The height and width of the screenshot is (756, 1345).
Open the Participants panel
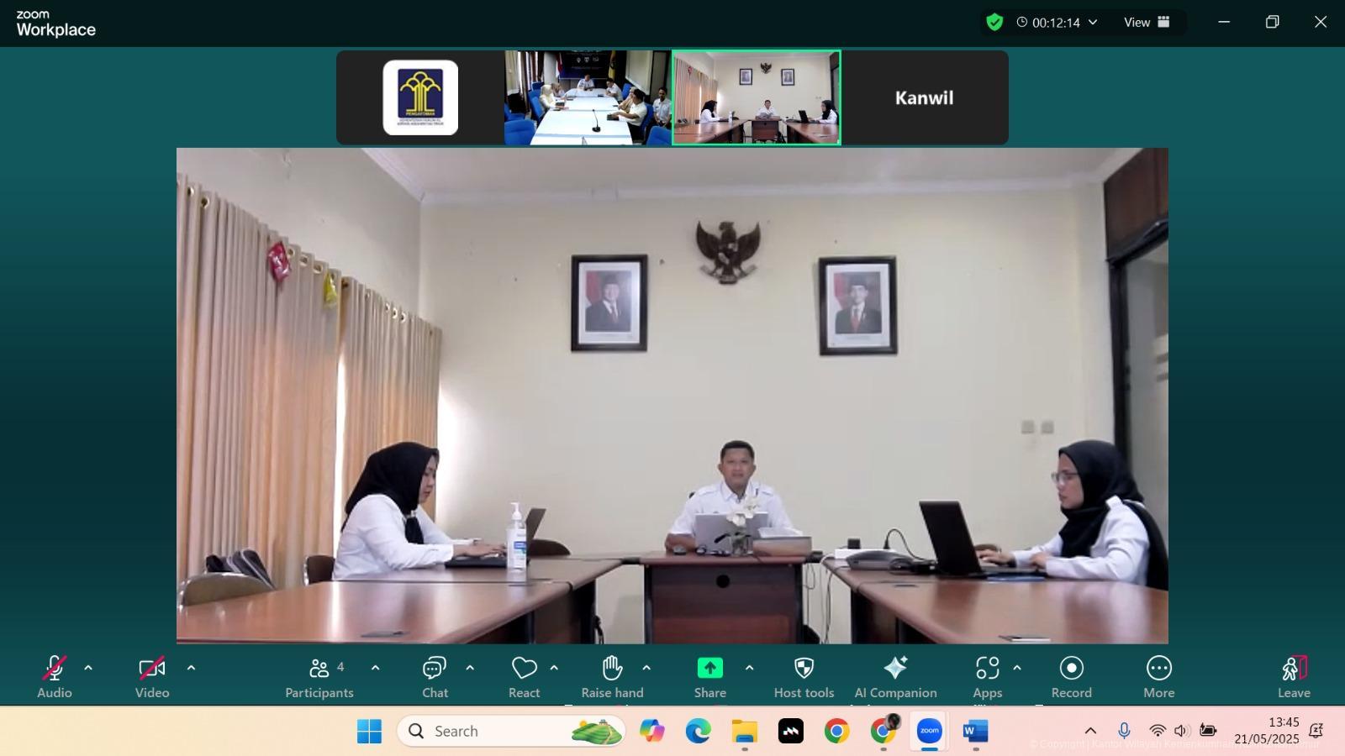[319, 677]
